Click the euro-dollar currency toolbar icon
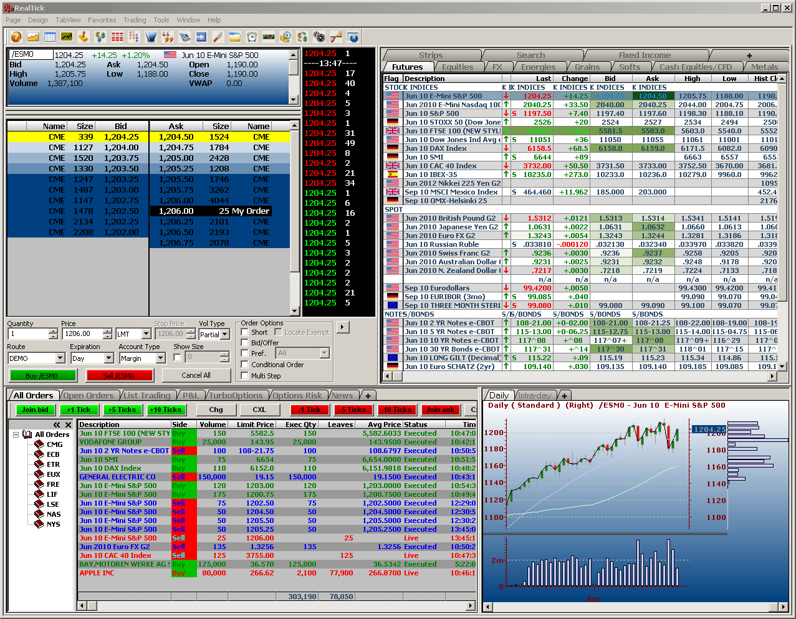This screenshot has height=619, width=796. click(100, 37)
